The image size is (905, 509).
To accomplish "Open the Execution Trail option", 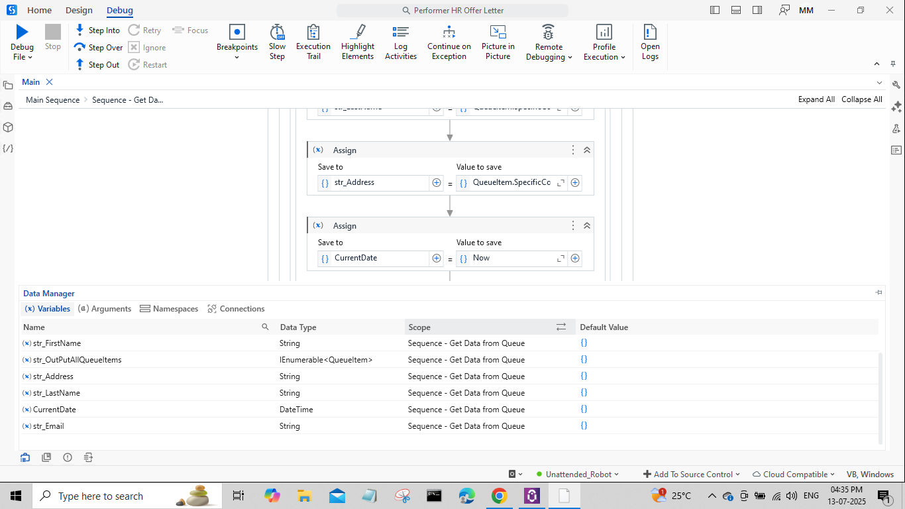I will click(x=313, y=42).
